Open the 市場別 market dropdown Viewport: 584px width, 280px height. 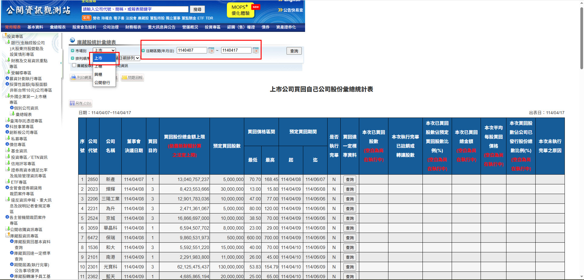pyautogui.click(x=104, y=50)
